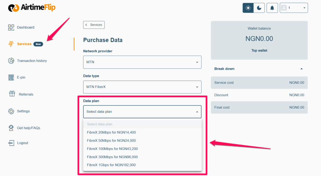This screenshot has height=176, width=321.
Task: Switch to light mode sun button
Action: (x=248, y=8)
